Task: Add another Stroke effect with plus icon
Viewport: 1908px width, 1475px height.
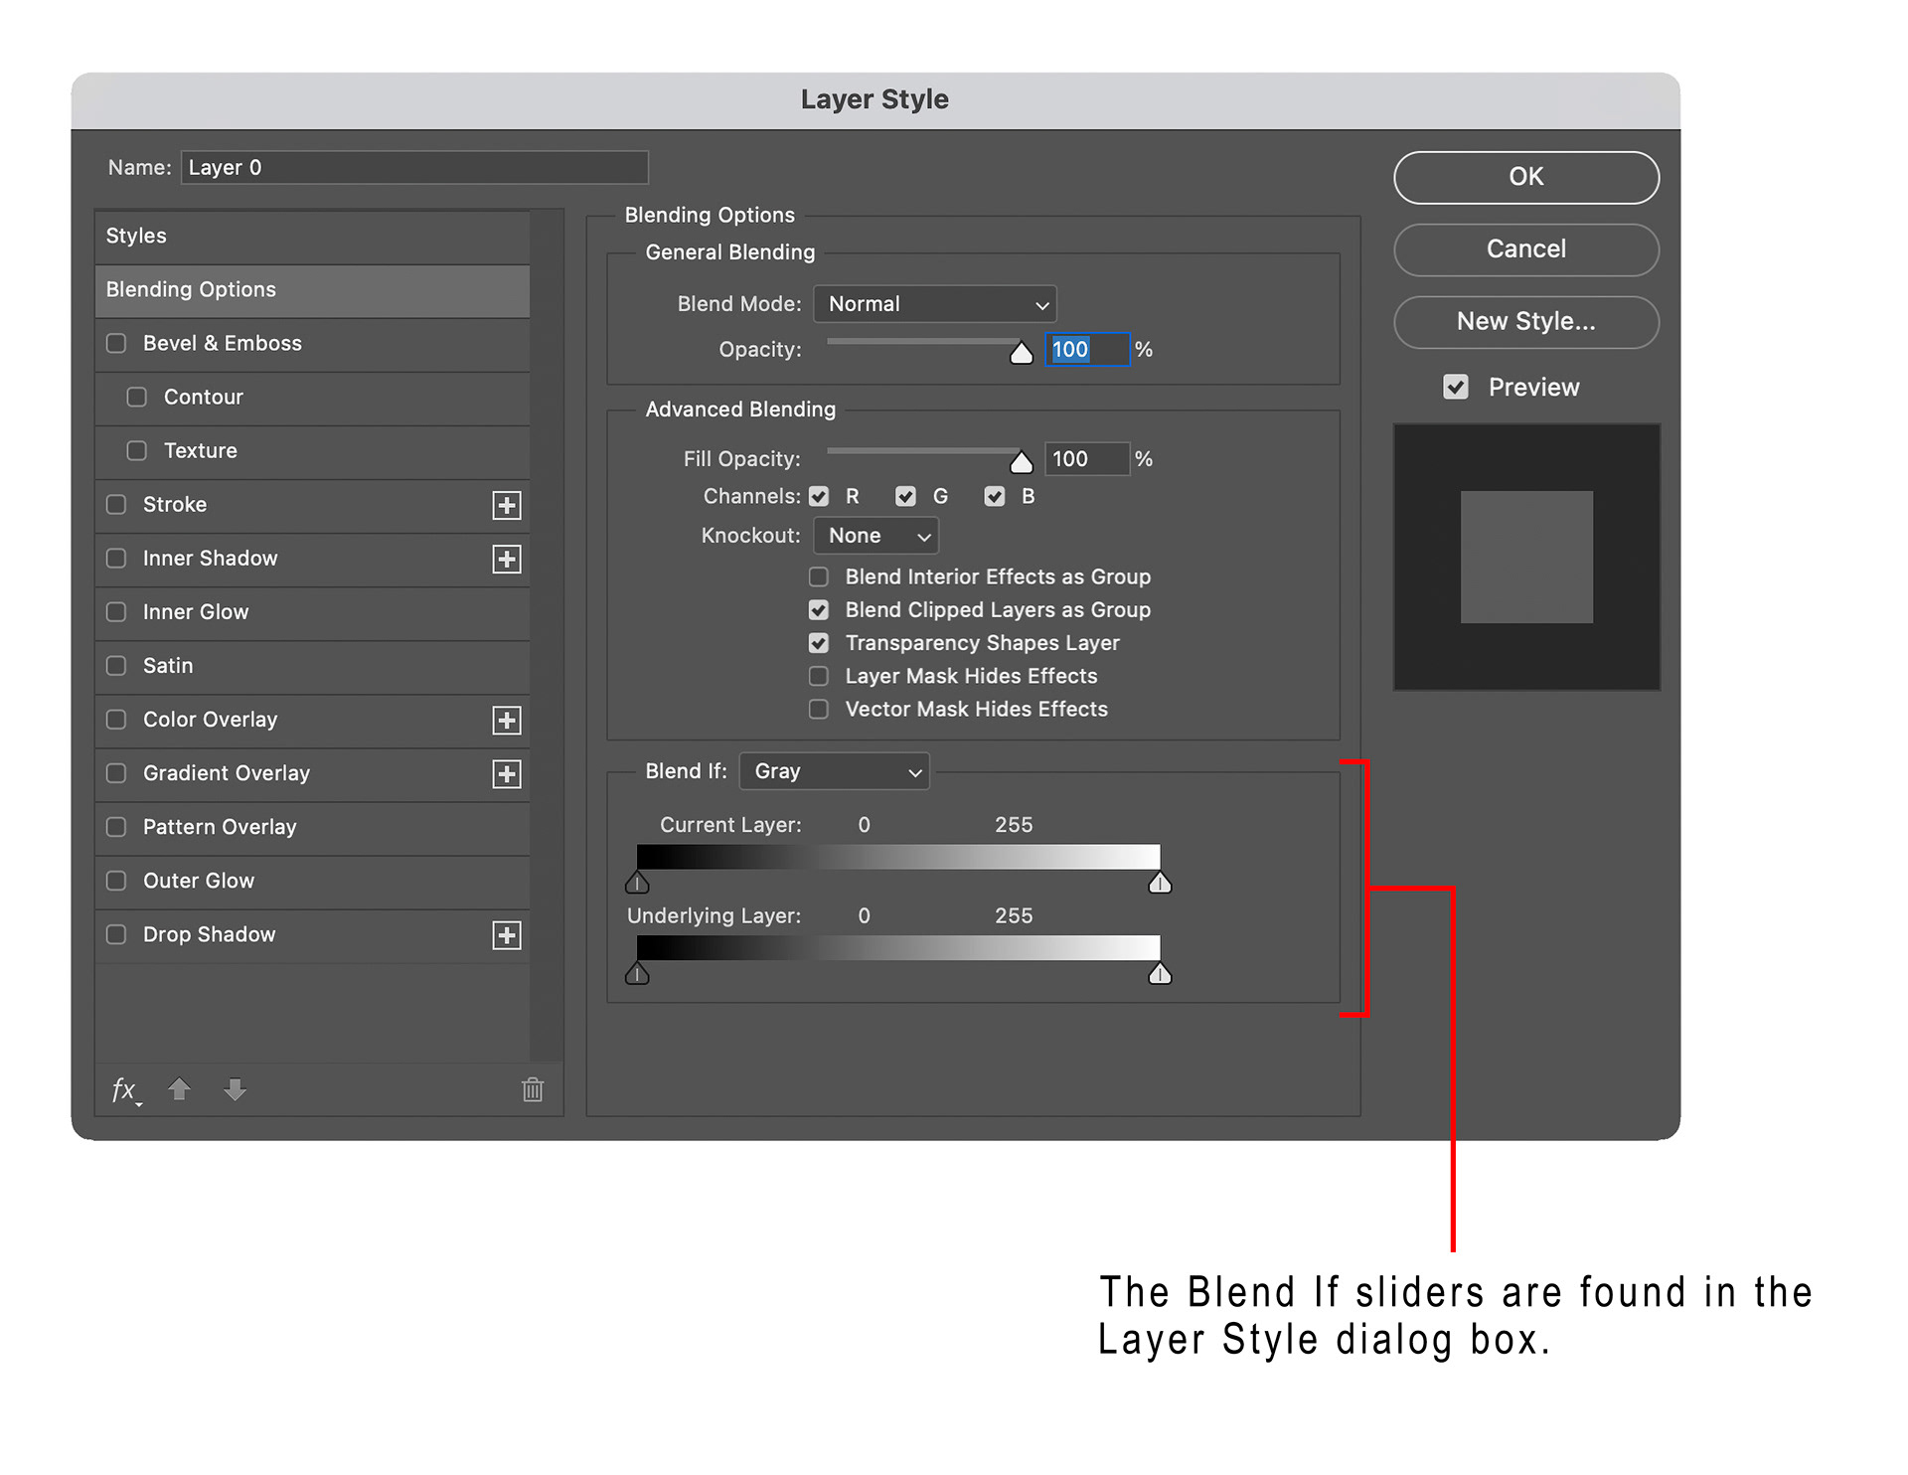Action: point(507,505)
